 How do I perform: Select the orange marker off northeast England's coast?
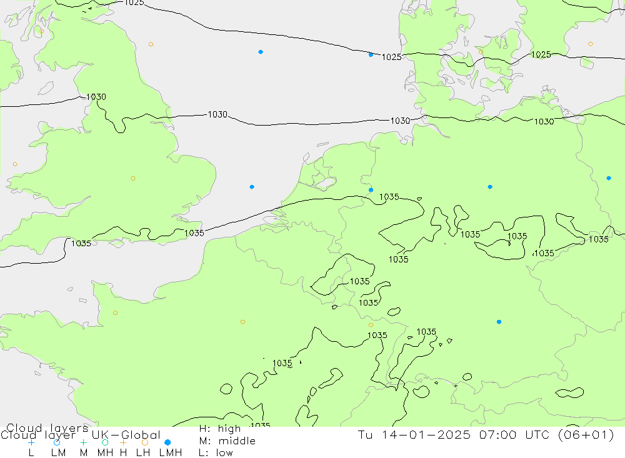coord(151,44)
